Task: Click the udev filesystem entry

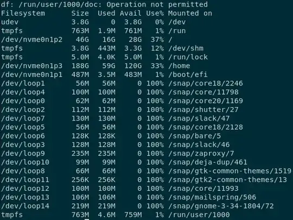Action: tap(10, 22)
